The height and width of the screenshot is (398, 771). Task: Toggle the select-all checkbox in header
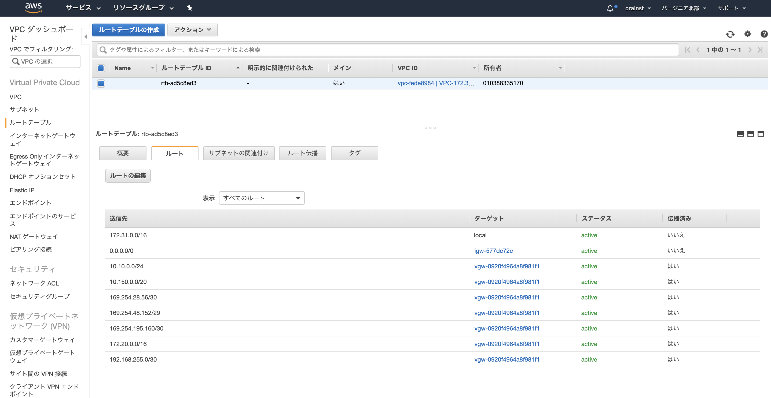point(101,68)
